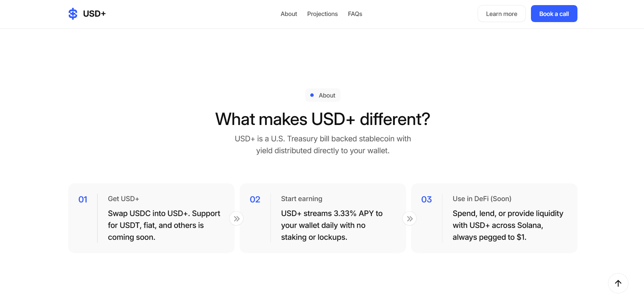Click the heading What makes USD+ different?
The height and width of the screenshot is (306, 644).
pyautogui.click(x=323, y=119)
